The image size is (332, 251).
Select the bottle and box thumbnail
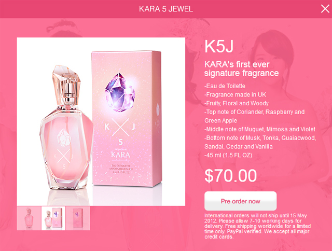(x=53, y=218)
